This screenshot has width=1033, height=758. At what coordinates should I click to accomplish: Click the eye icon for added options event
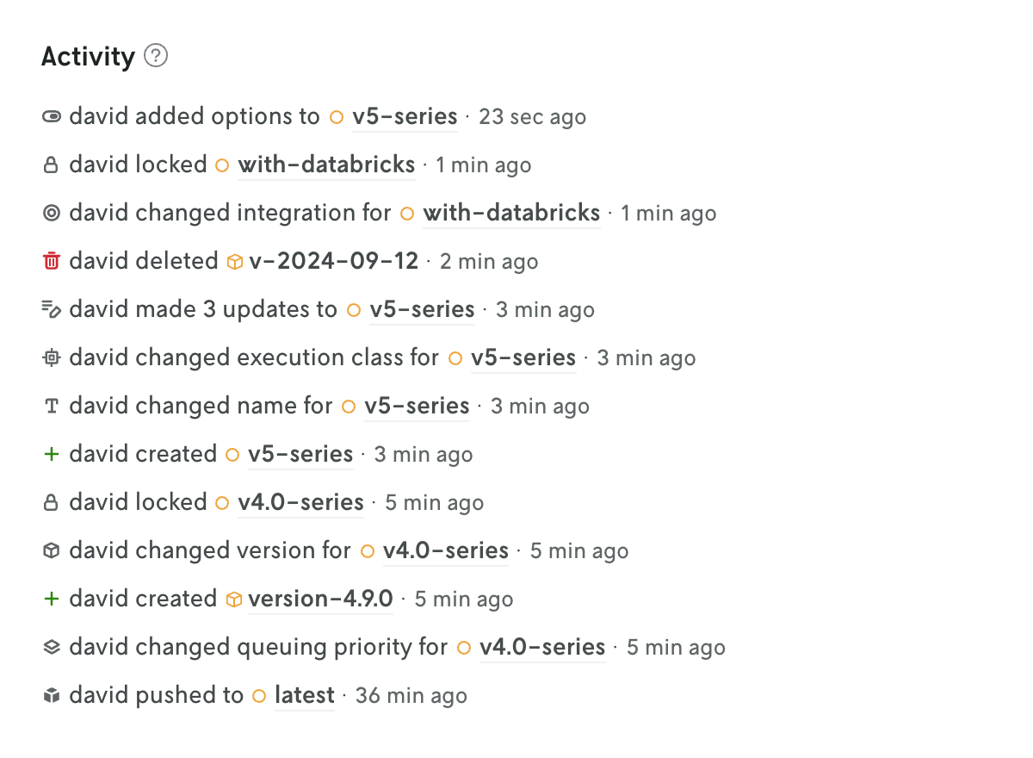pos(51,116)
